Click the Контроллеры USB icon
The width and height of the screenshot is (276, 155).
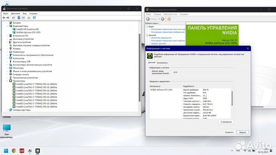click(x=11, y=62)
